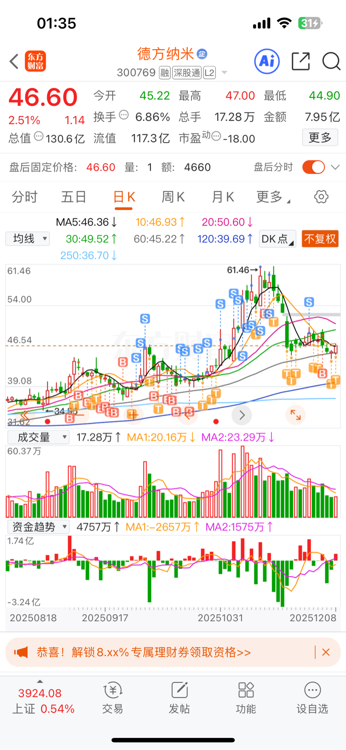Tap the enterprise badge next to 德方纳米

pos(202,54)
